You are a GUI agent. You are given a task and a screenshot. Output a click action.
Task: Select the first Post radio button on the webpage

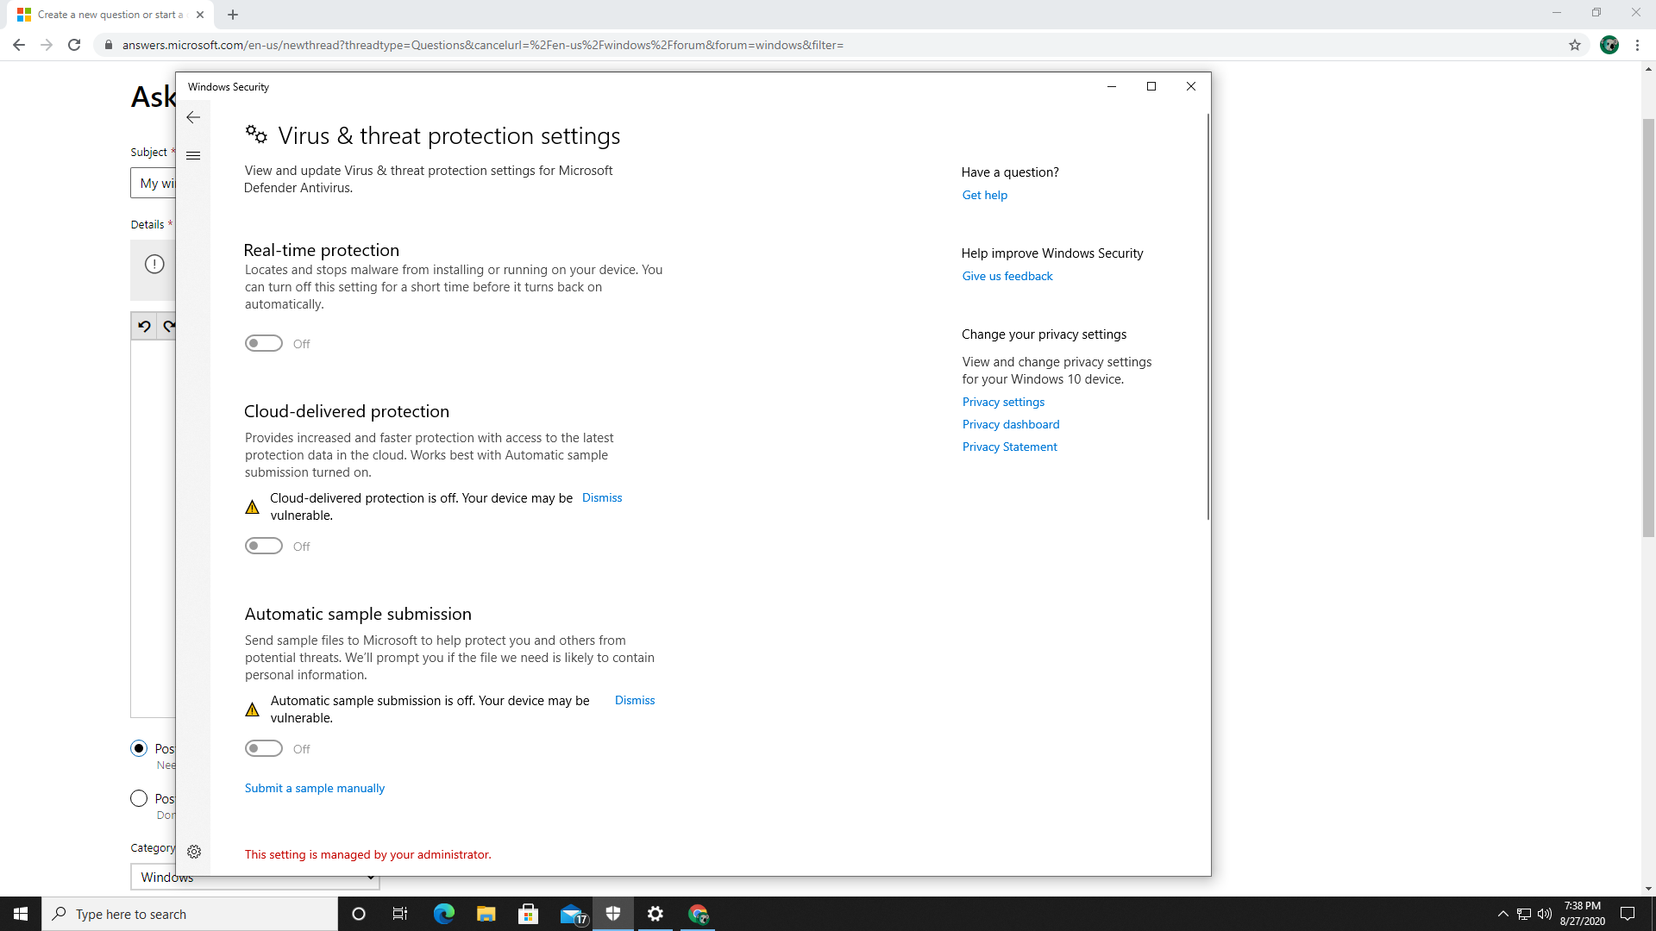click(x=139, y=748)
